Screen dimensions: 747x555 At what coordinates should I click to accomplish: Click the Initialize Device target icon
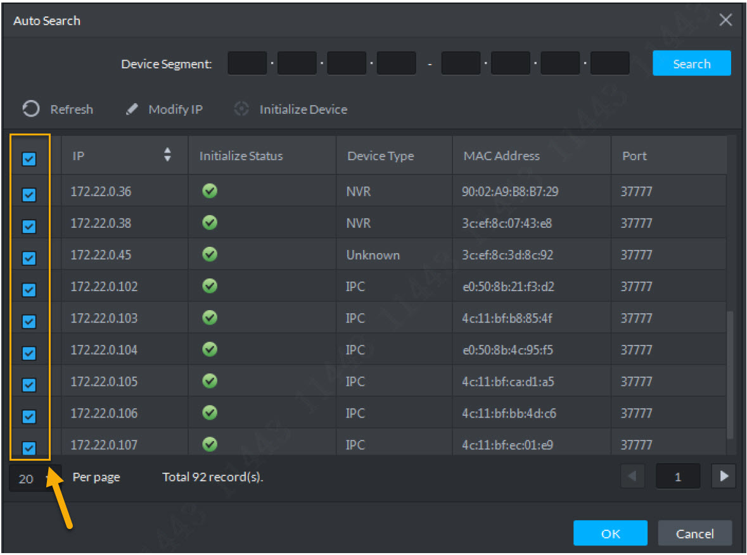point(241,109)
